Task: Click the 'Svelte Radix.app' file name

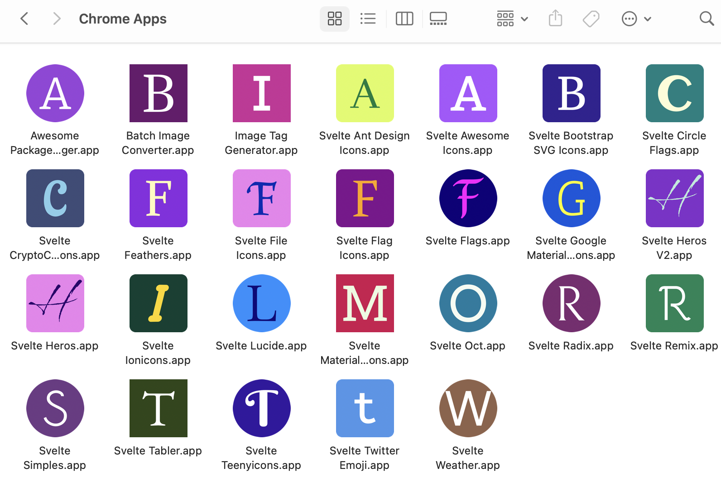Action: click(x=571, y=346)
